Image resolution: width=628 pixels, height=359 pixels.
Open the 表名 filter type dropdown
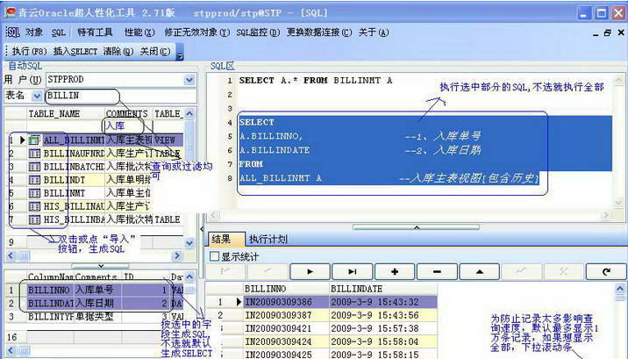37,96
